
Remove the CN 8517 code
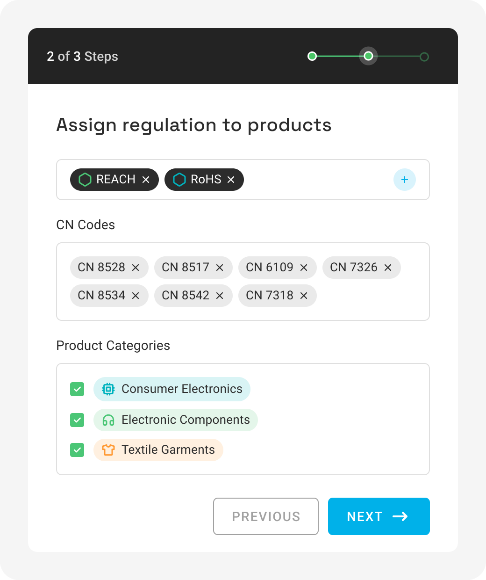(220, 268)
